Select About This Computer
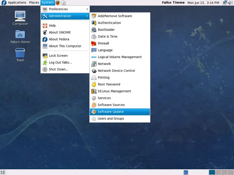The width and height of the screenshot is (234, 175). (65, 46)
